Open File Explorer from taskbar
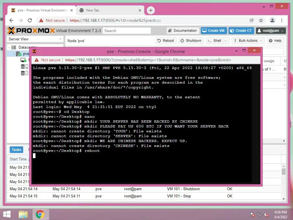The height and width of the screenshot is (220, 293). (23, 214)
